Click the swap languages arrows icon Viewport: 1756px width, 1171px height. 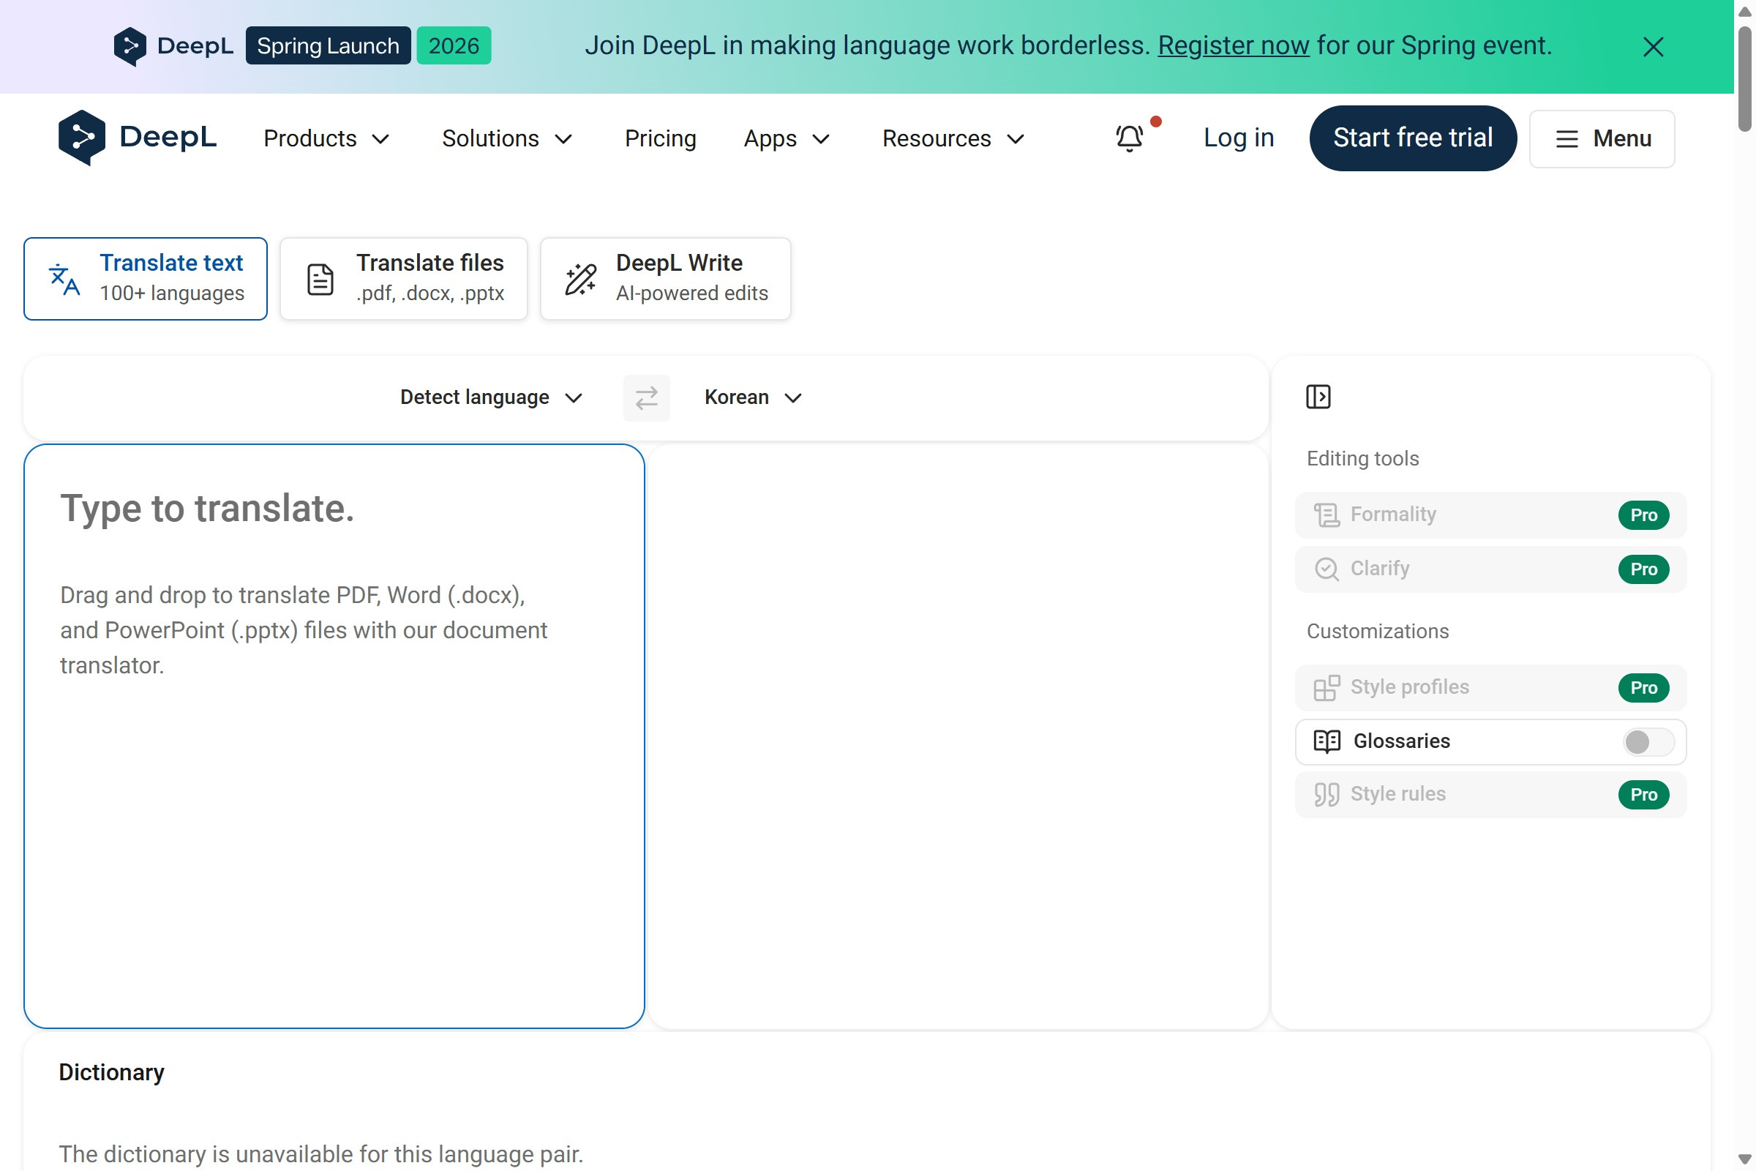click(x=646, y=397)
